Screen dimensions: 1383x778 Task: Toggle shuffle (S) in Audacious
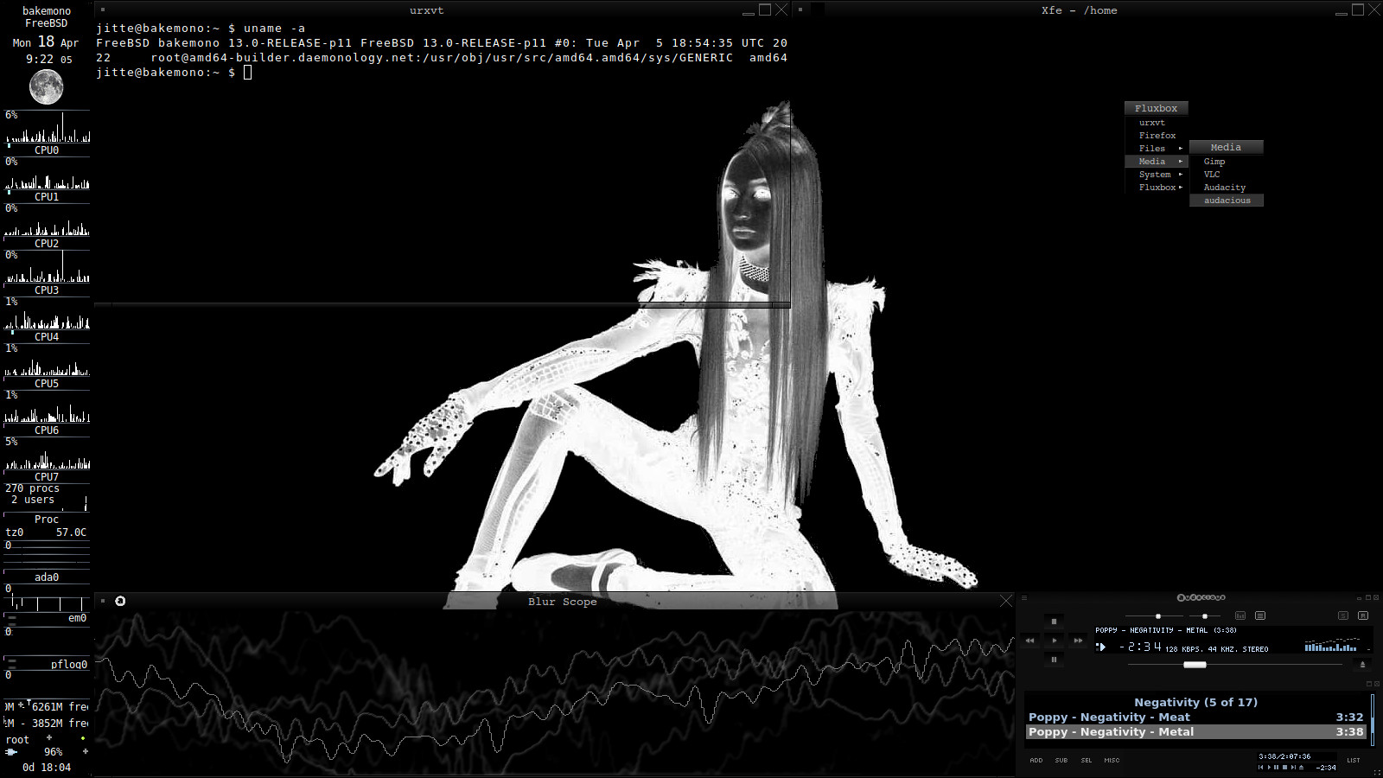1343,615
